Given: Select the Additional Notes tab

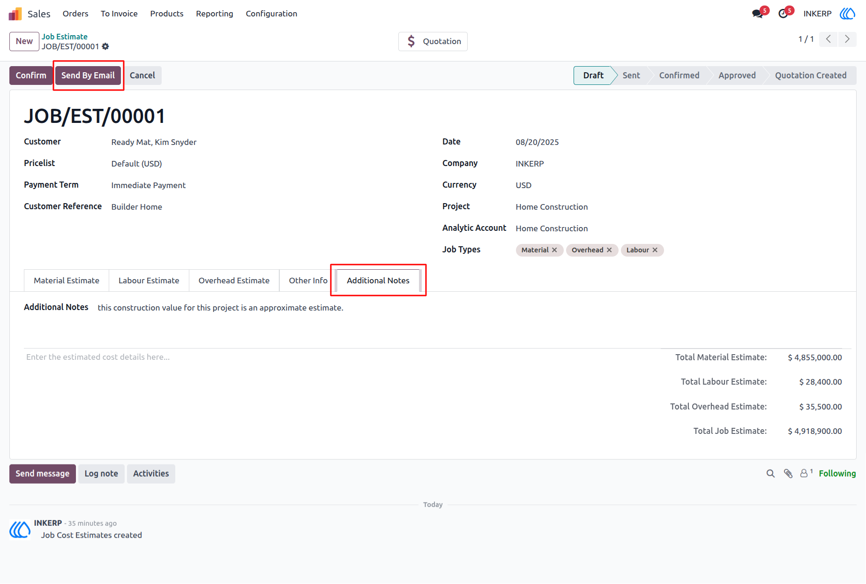Looking at the screenshot, I should pos(378,281).
